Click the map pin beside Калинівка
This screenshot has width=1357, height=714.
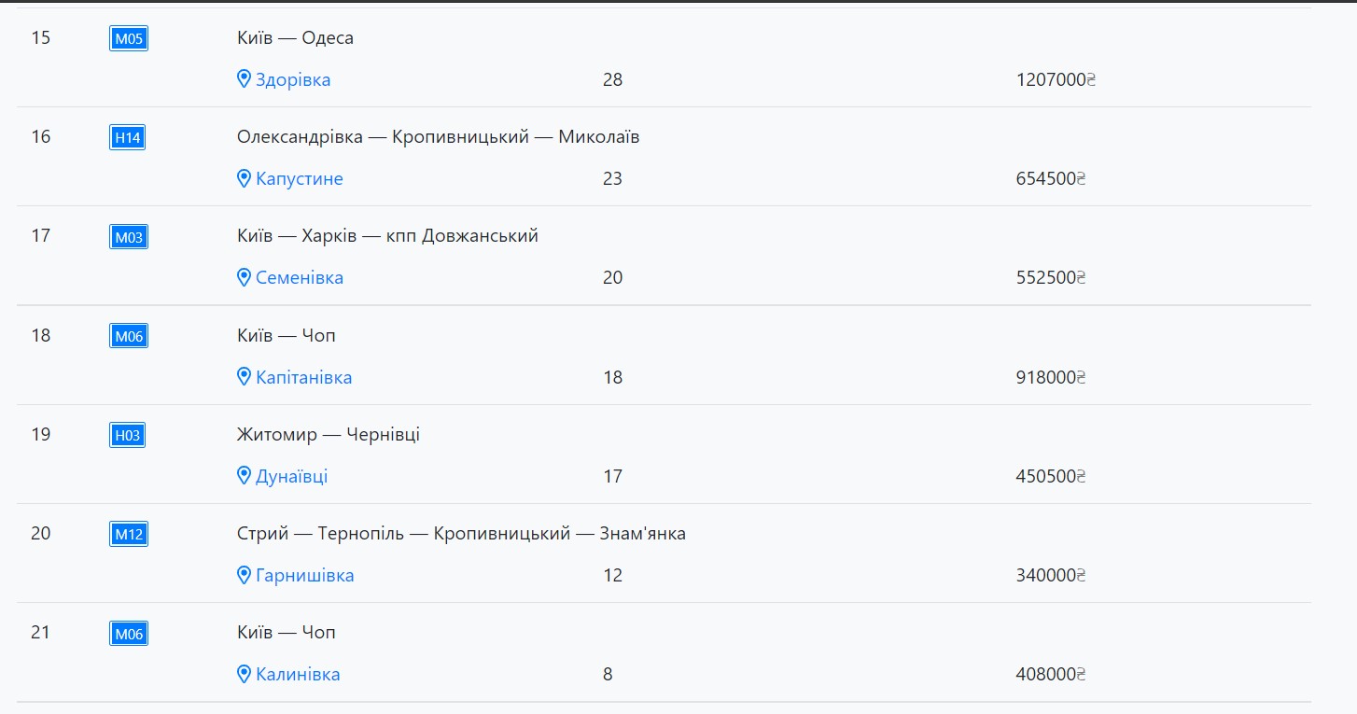[x=245, y=674]
